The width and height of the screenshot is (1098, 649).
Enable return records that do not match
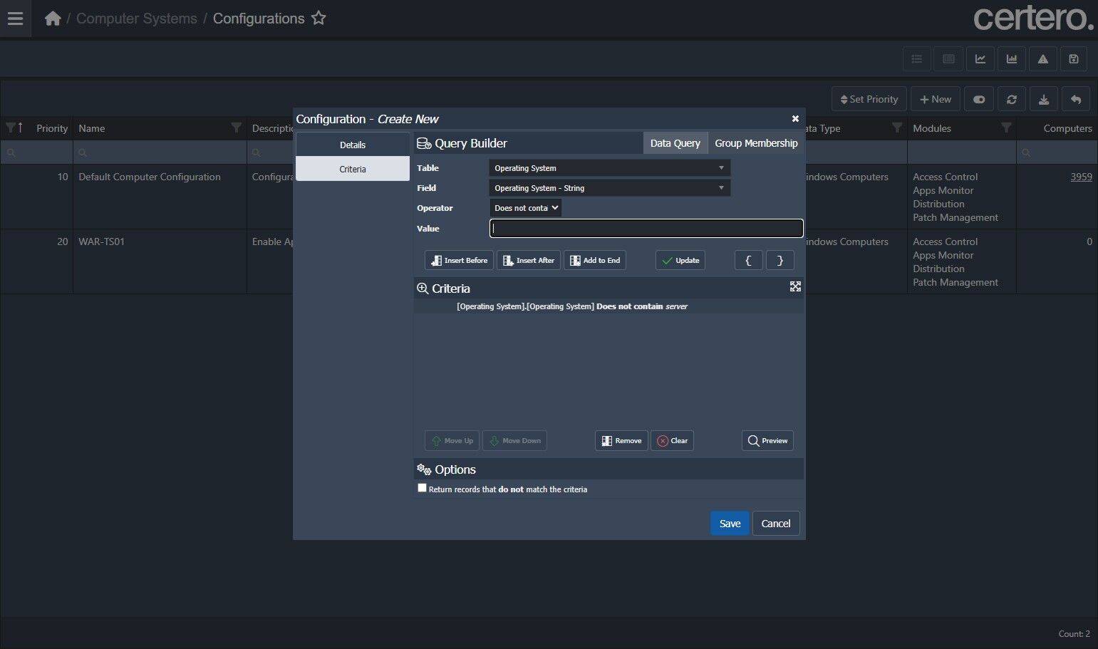coord(423,488)
